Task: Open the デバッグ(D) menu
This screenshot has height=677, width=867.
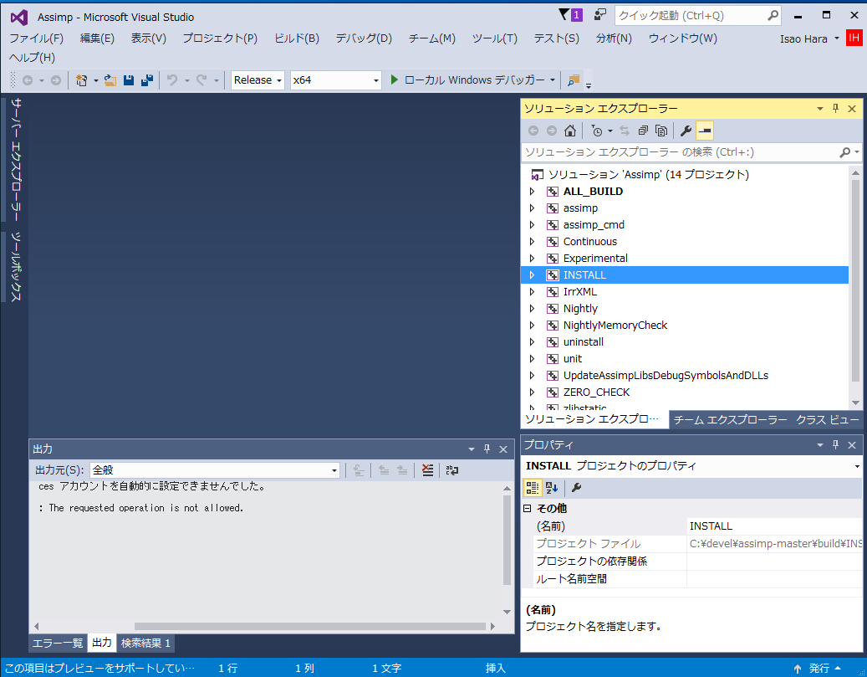Action: tap(364, 38)
